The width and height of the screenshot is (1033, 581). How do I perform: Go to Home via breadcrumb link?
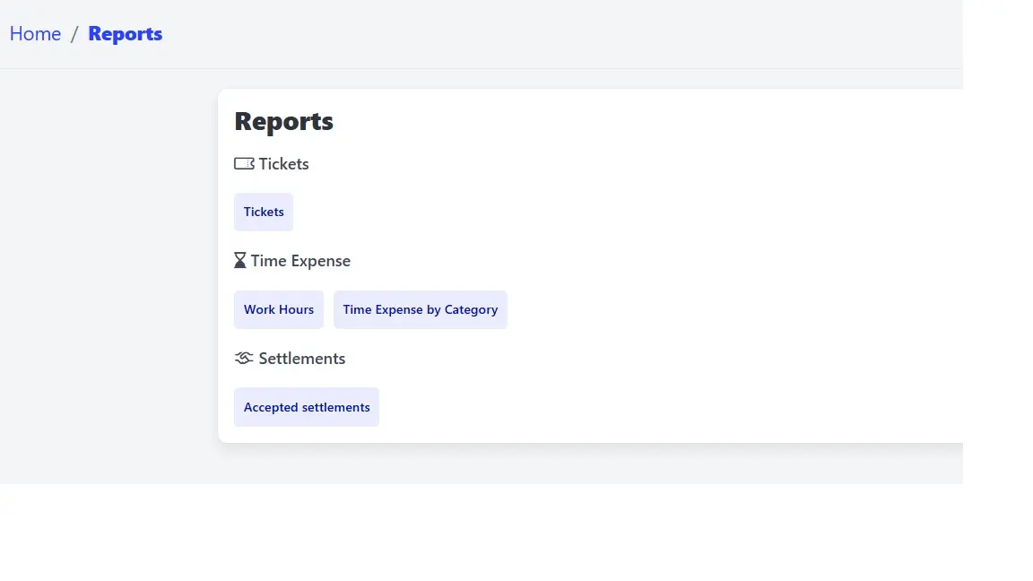point(35,34)
